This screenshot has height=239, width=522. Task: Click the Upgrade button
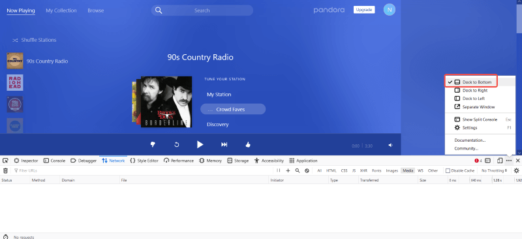[364, 10]
